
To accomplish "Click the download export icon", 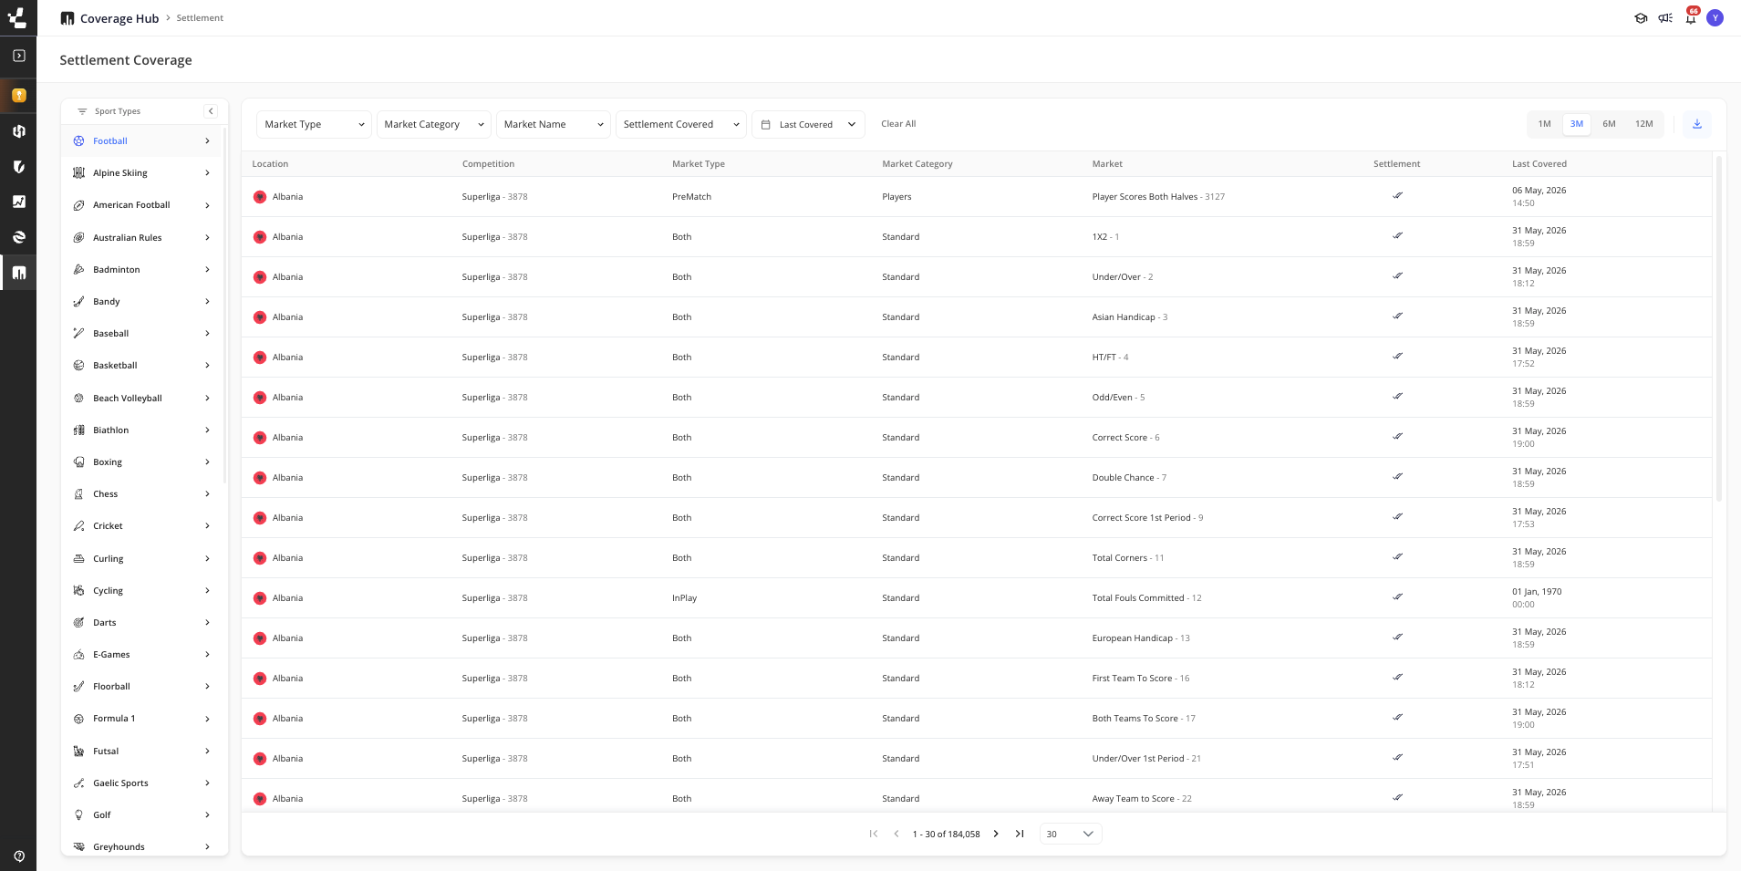I will (1696, 124).
